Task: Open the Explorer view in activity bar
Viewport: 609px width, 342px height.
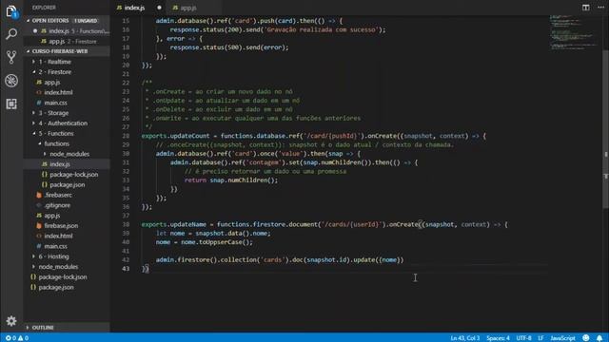Action: 11,11
